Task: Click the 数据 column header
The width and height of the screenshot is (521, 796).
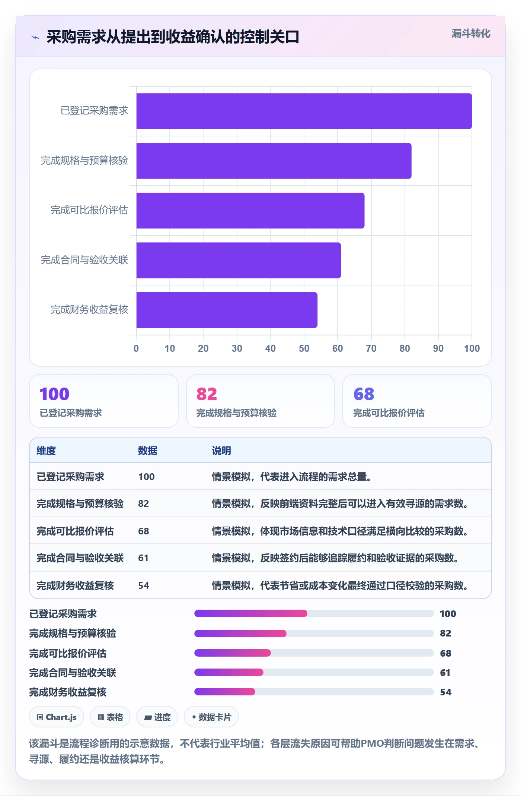Action: click(x=148, y=451)
